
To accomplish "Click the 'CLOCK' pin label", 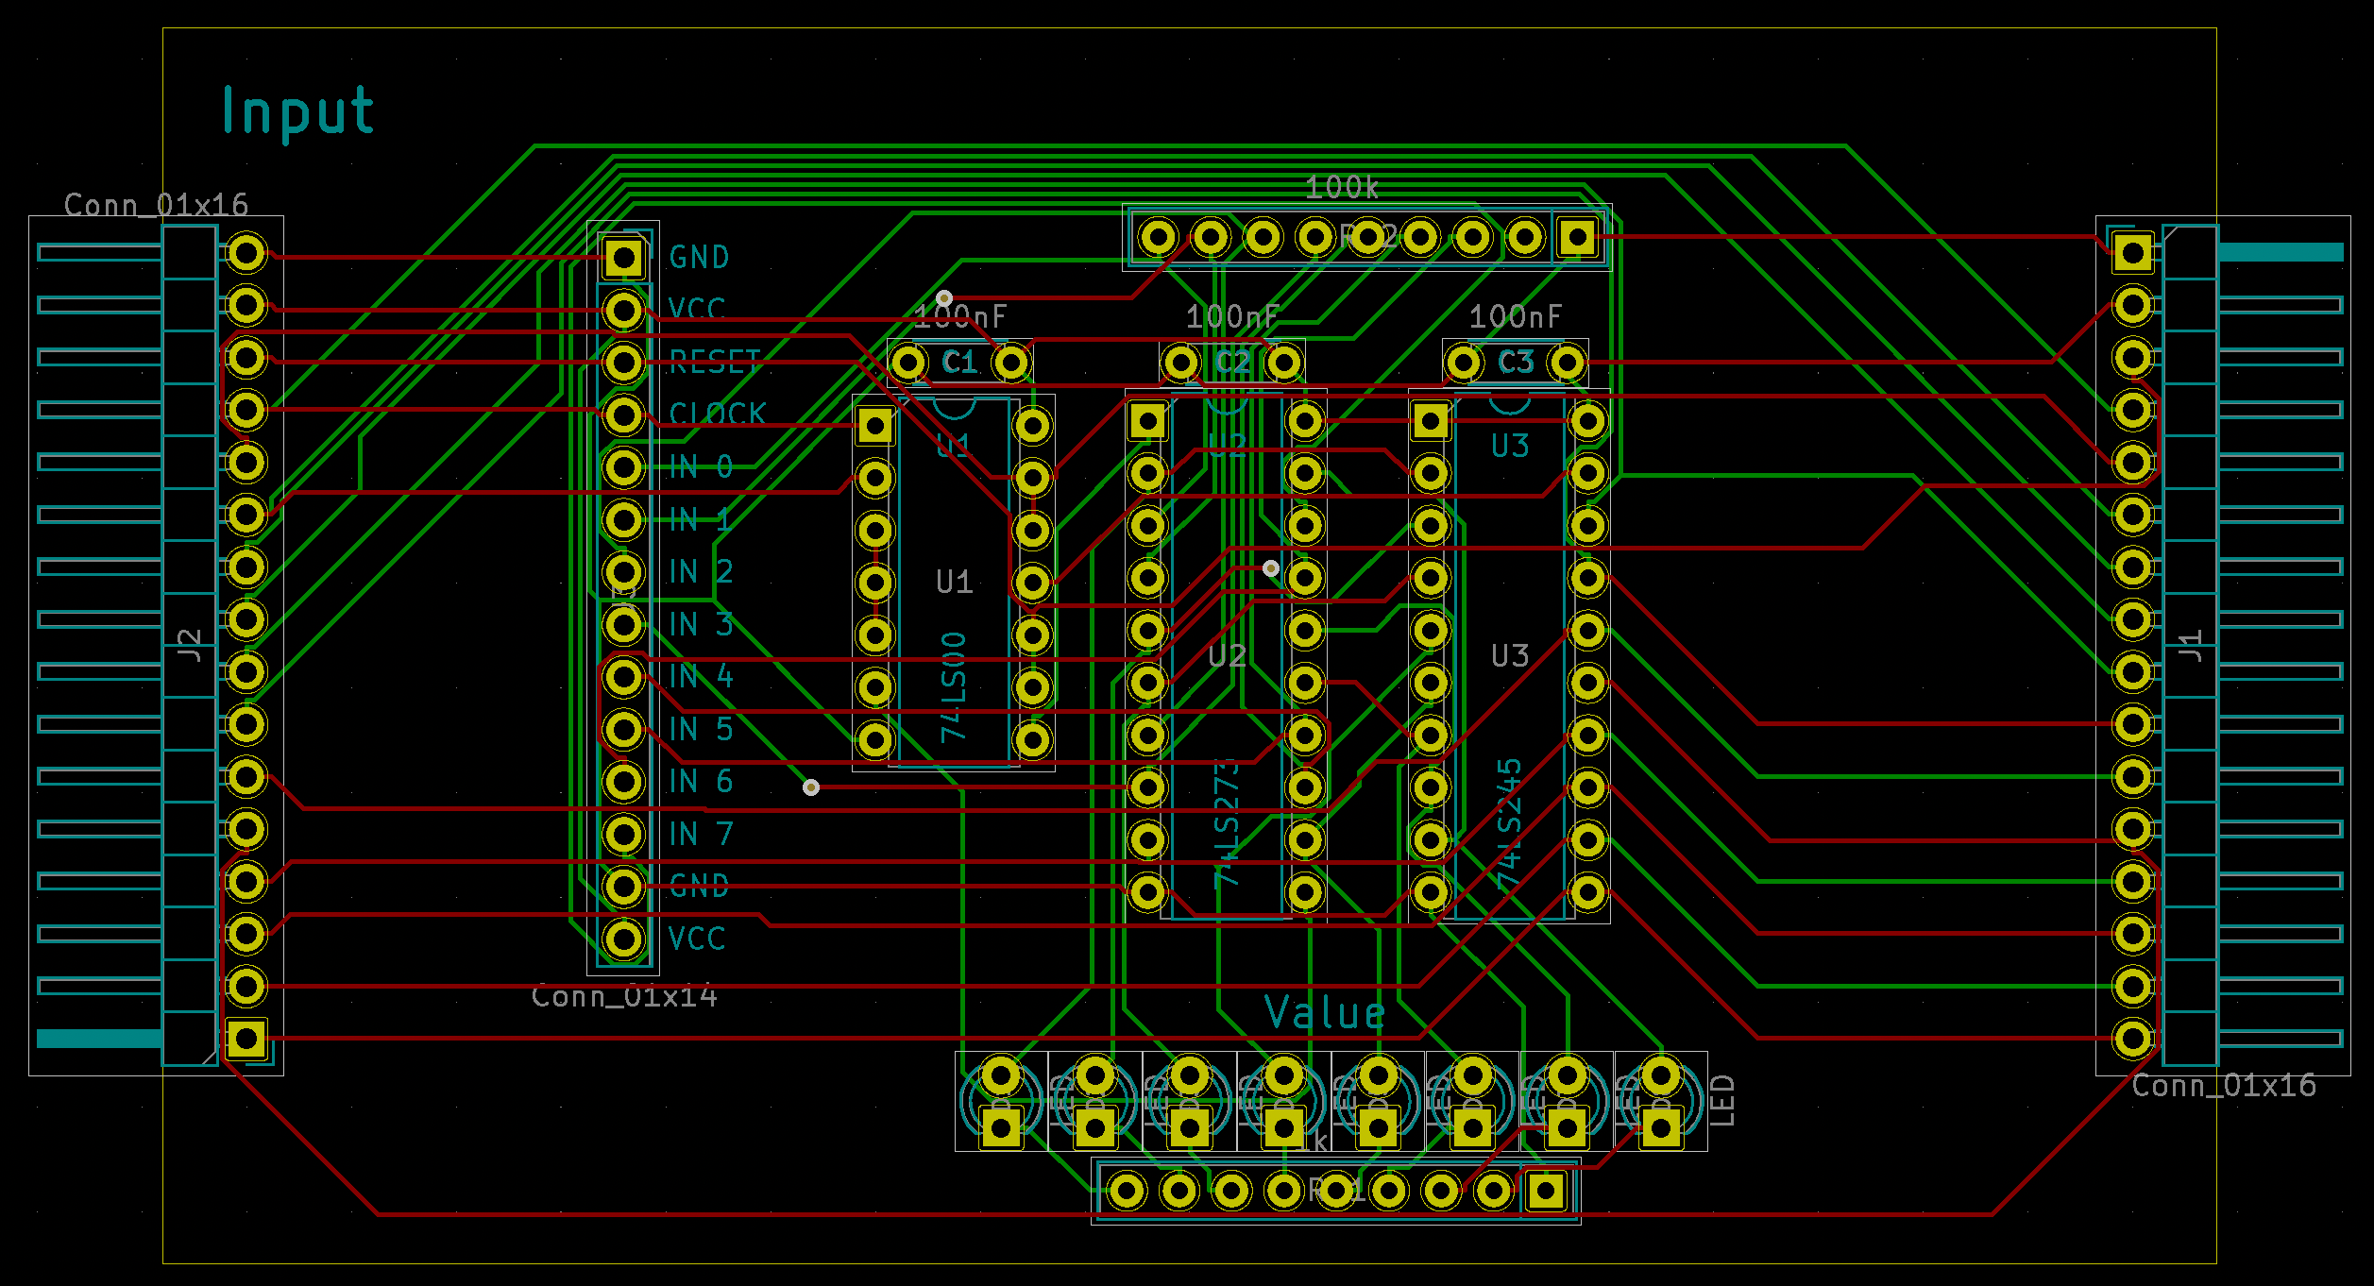I will click(718, 414).
